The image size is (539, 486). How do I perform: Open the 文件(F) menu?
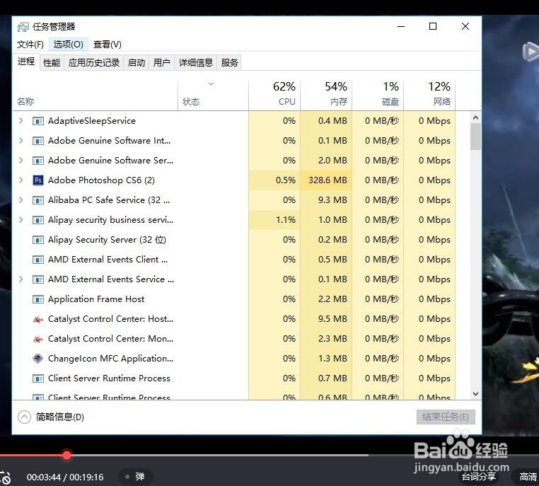coord(30,45)
